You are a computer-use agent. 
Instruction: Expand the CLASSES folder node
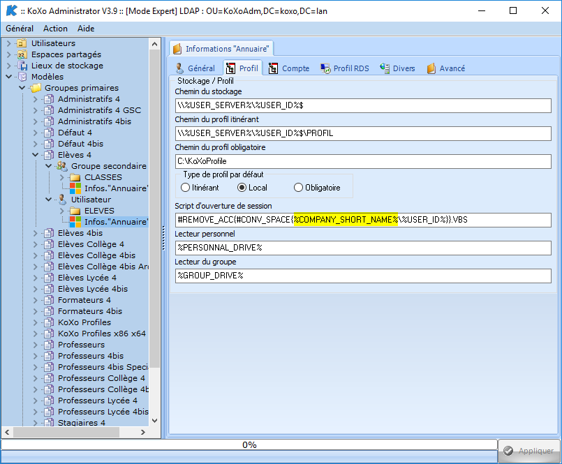pyautogui.click(x=62, y=177)
